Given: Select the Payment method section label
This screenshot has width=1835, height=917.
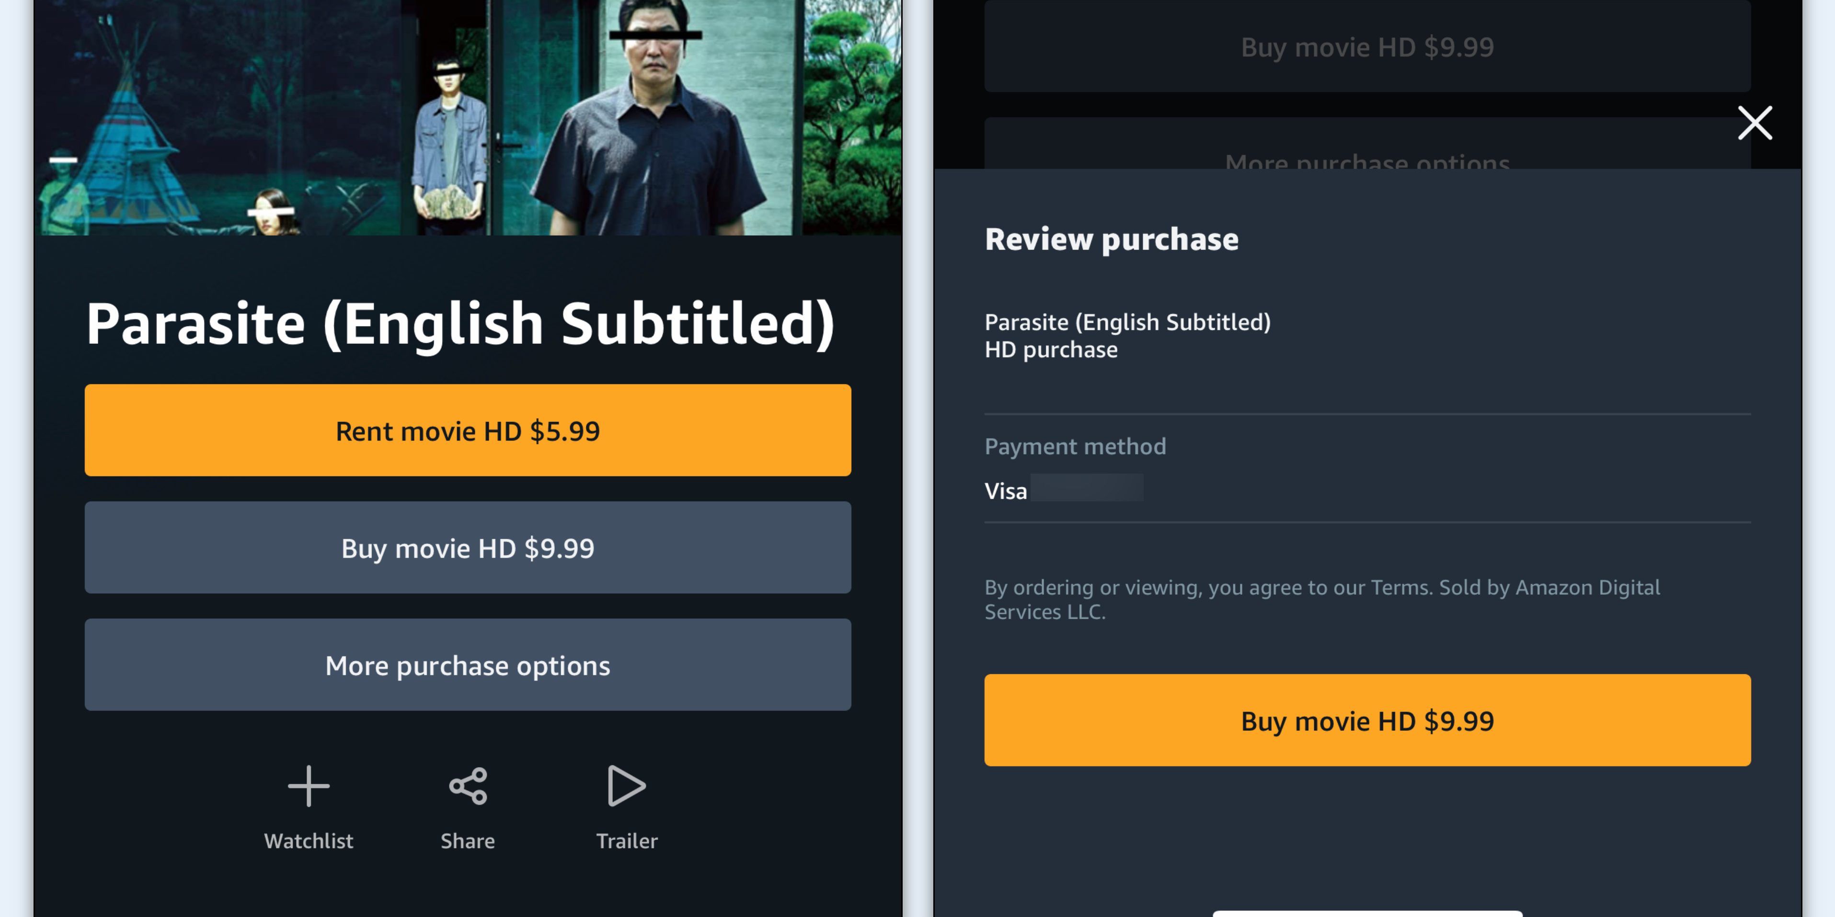Looking at the screenshot, I should click(x=1075, y=446).
